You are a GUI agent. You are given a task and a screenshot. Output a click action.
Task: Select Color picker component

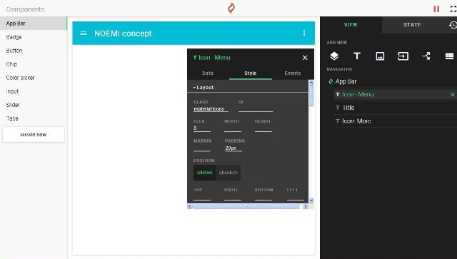click(x=34, y=78)
